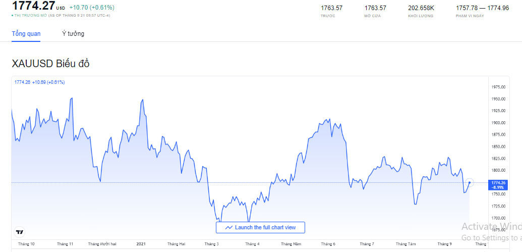Click the green market open status dot
The image size is (522, 252).
(12, 16)
